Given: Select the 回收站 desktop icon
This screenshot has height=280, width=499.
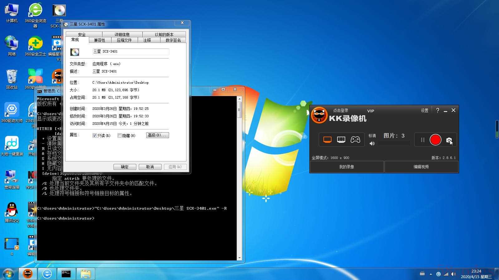Looking at the screenshot, I should pos(12,79).
